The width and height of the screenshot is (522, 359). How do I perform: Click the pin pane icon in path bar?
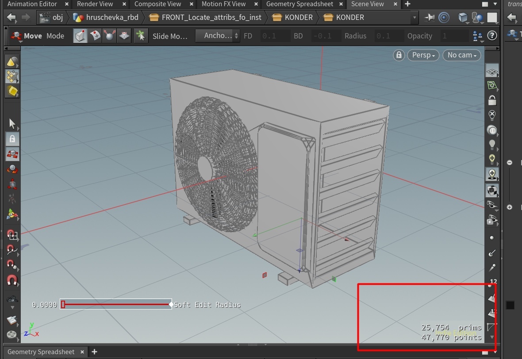(x=430, y=18)
